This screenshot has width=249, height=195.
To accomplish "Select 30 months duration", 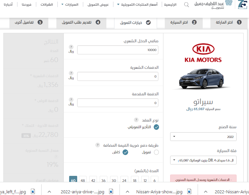I will (114, 179).
